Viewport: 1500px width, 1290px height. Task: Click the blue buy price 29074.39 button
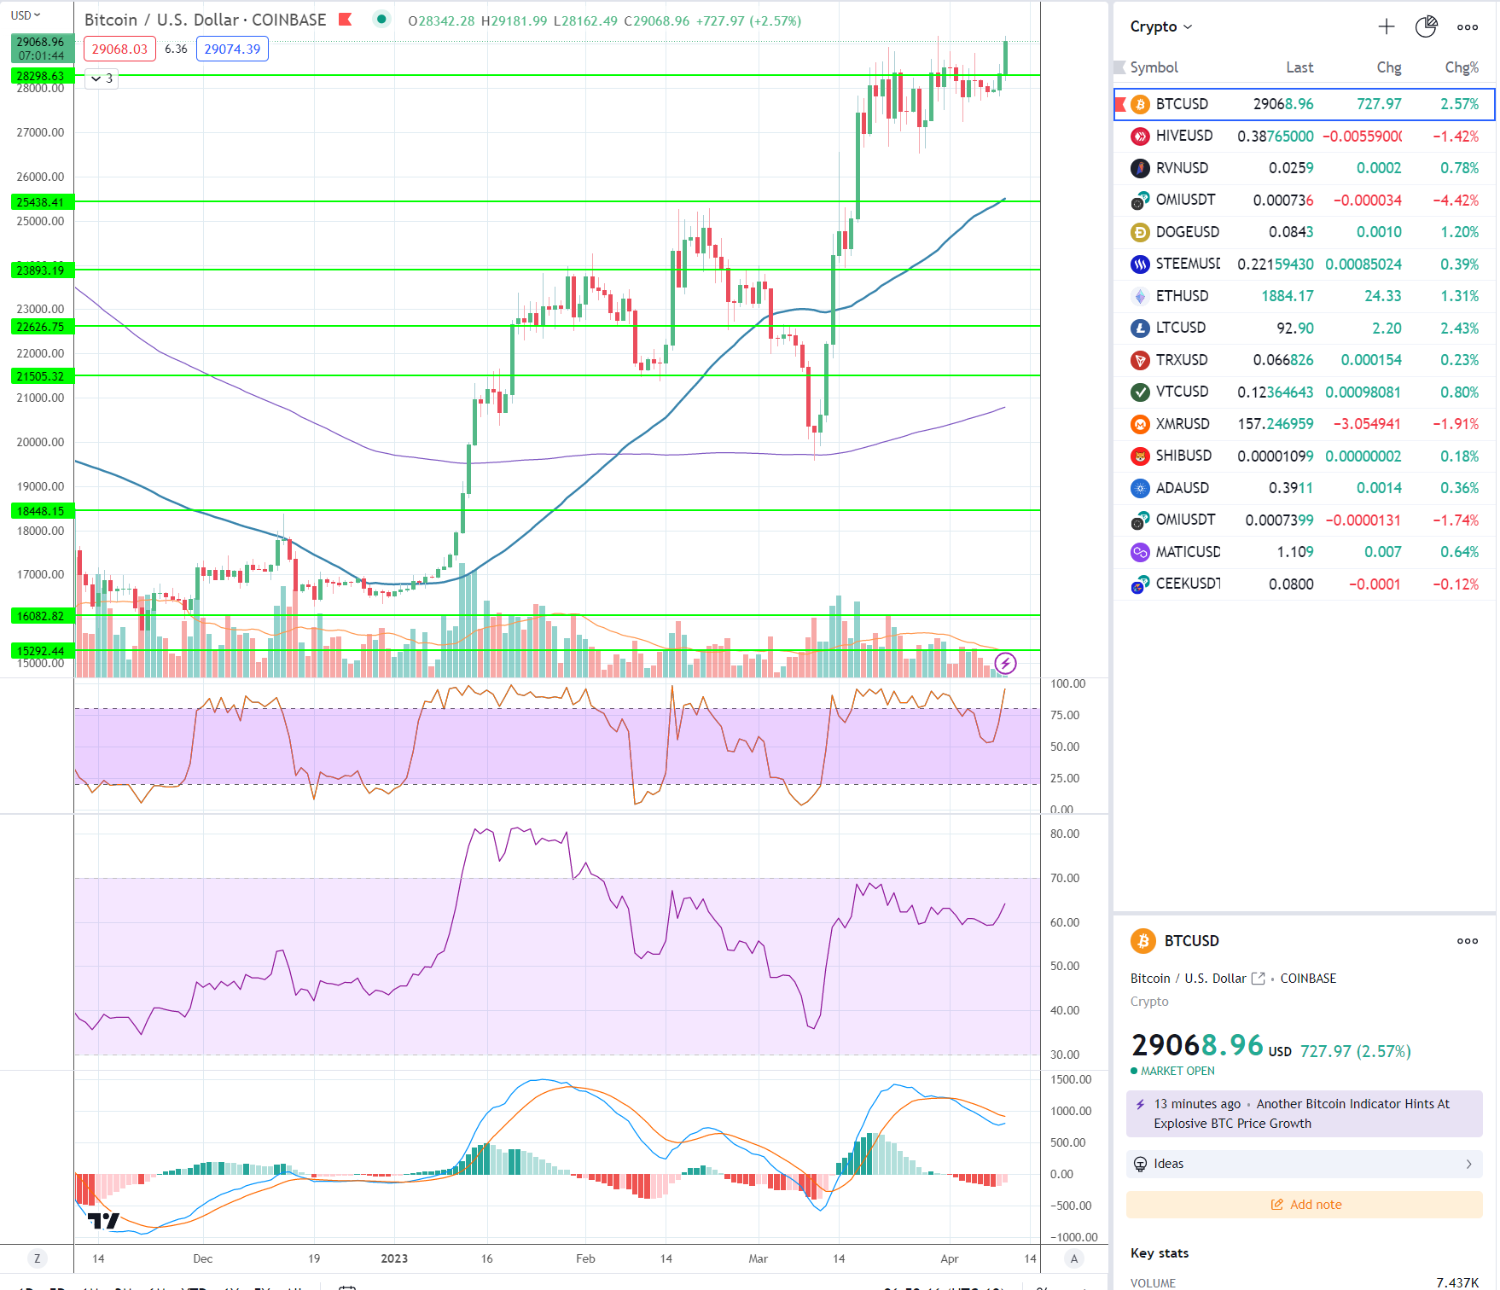pyautogui.click(x=232, y=49)
